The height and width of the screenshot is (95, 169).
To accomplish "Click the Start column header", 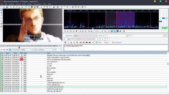I will (x=8, y=53).
